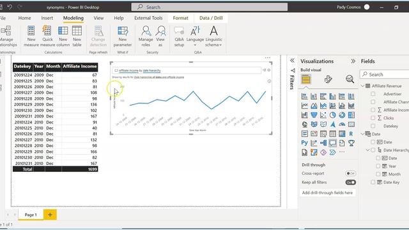Select the donut chart visual
The height and width of the screenshot is (230, 409).
(342, 115)
